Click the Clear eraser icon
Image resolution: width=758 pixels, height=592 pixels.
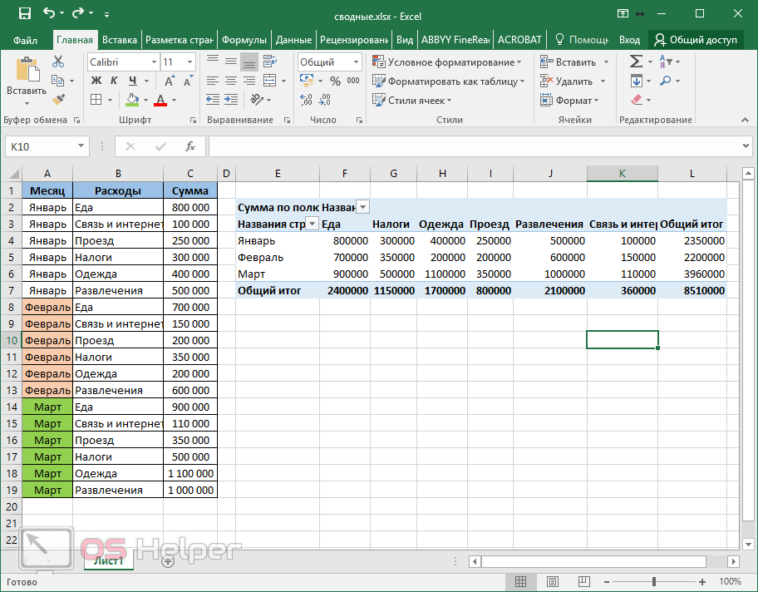pyautogui.click(x=637, y=100)
